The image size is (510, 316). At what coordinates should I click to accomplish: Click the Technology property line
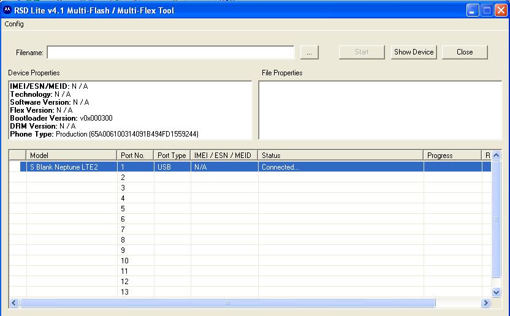(x=40, y=94)
